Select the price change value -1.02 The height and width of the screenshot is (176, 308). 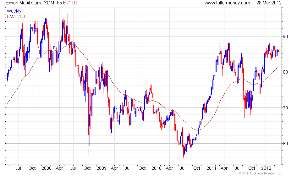click(72, 3)
